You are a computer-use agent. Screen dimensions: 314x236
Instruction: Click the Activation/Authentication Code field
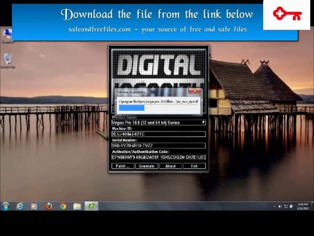tap(158, 157)
